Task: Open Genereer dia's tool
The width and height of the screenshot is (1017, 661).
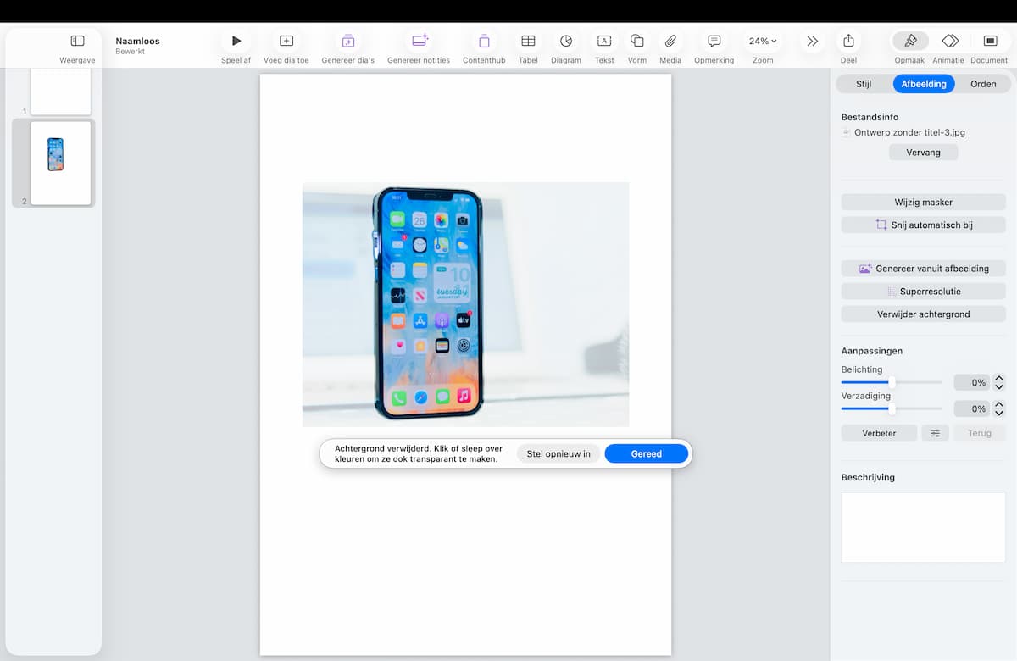Action: tap(348, 41)
